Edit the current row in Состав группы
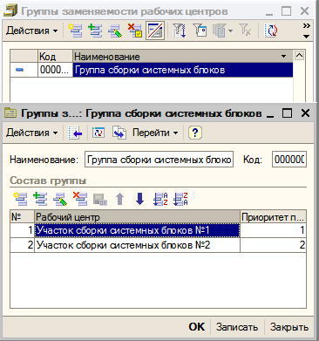 [x=60, y=199]
